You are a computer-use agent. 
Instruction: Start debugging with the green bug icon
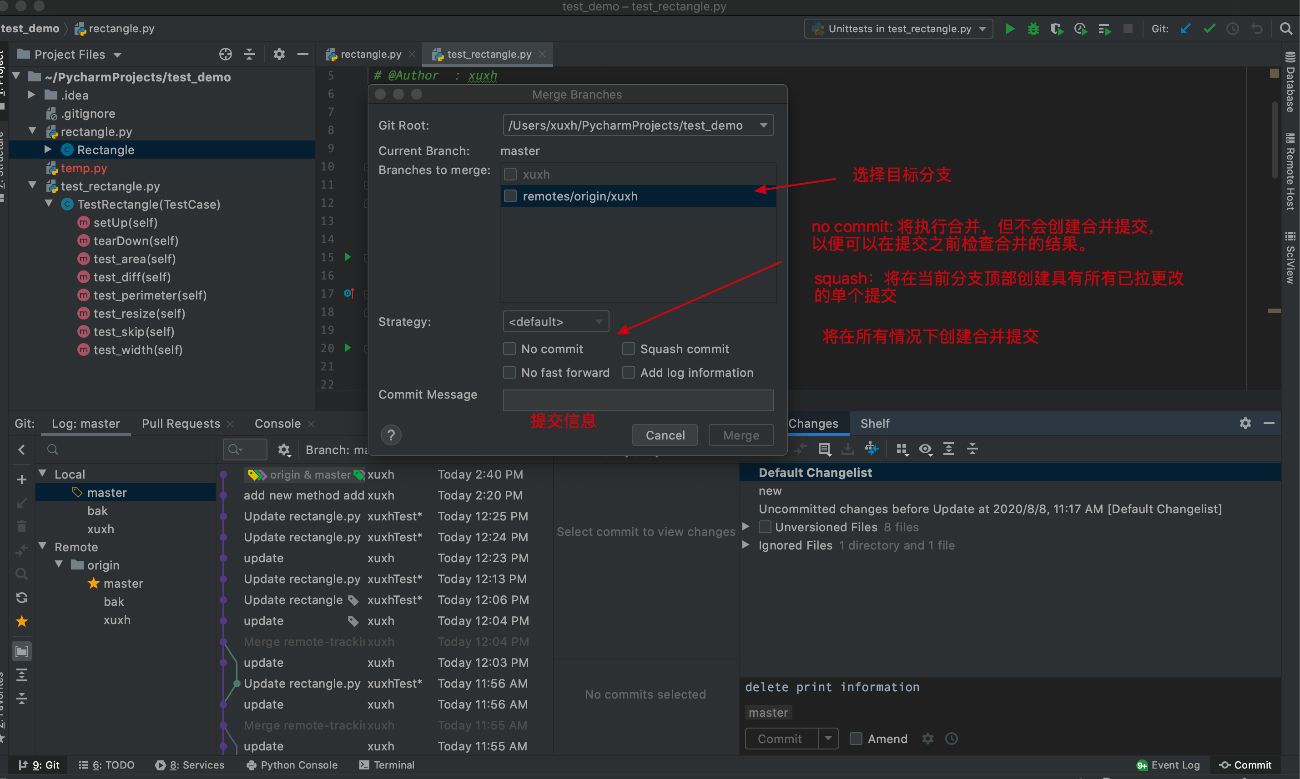pos(1033,29)
